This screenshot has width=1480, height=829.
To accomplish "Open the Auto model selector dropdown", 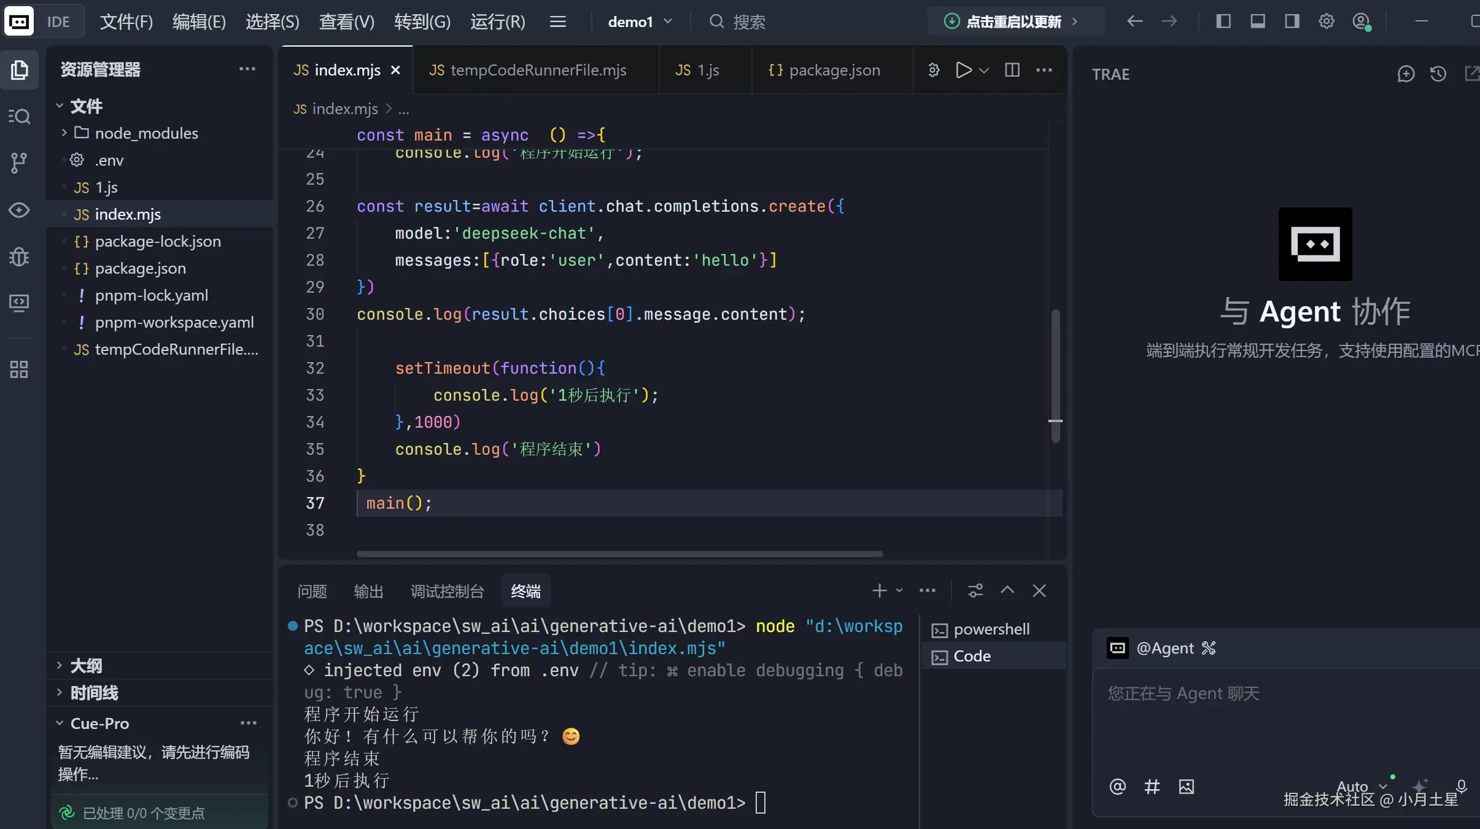I will [x=1361, y=786].
